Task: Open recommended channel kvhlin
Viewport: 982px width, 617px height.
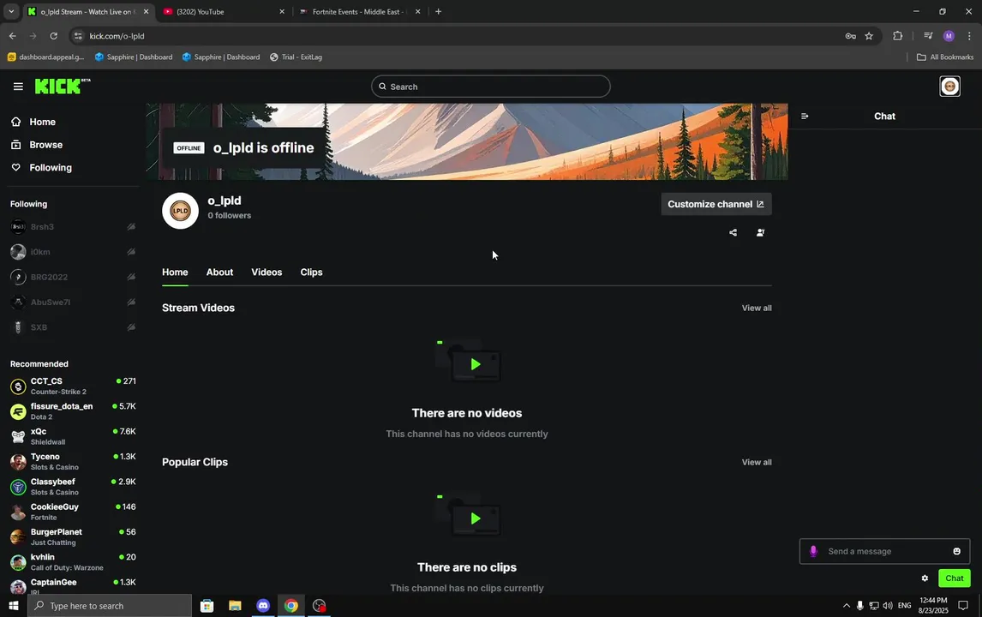Action: click(x=73, y=562)
